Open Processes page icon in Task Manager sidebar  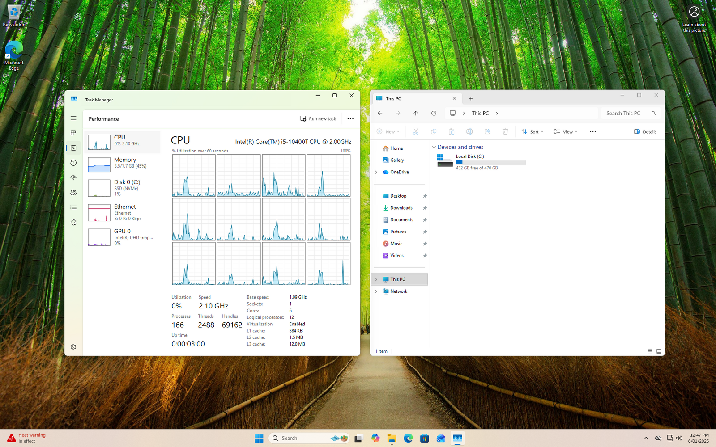73,133
